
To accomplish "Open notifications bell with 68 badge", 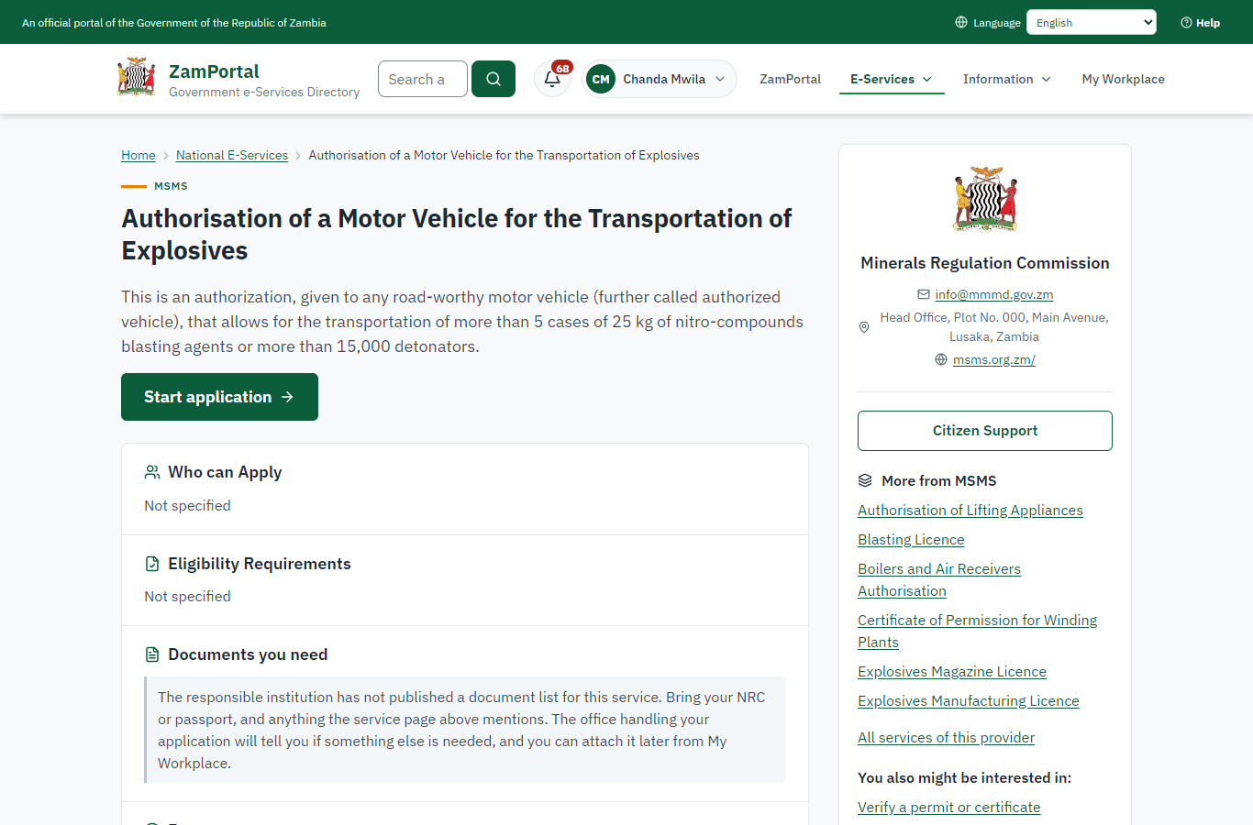I will pyautogui.click(x=552, y=79).
